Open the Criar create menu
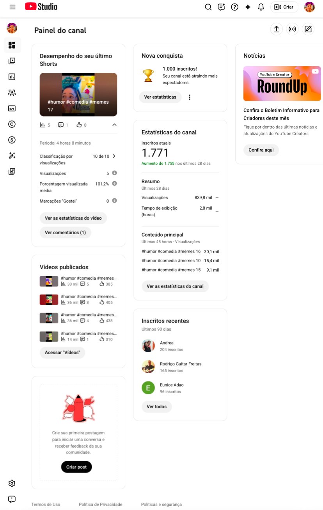Image resolution: width=323 pixels, height=510 pixels. 284,7
